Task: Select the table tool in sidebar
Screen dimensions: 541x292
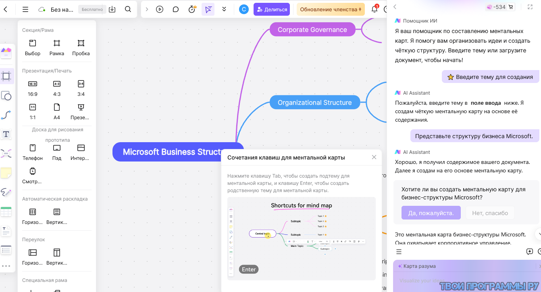Action: 6,212
